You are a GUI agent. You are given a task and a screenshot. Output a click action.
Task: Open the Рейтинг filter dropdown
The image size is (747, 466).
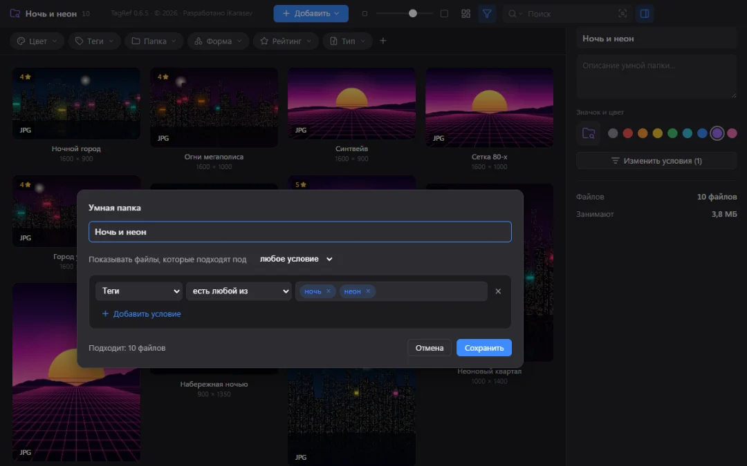click(x=286, y=41)
